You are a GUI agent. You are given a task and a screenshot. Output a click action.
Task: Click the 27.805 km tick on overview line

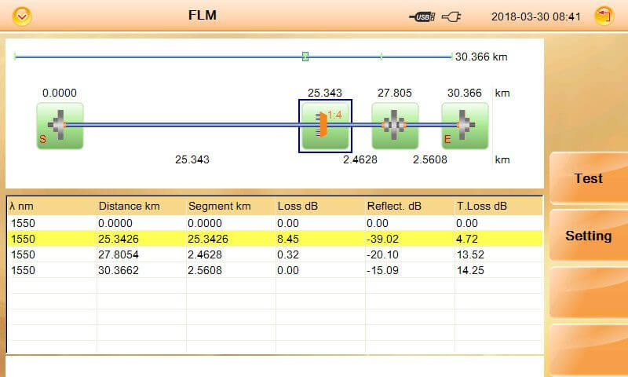[382, 57]
